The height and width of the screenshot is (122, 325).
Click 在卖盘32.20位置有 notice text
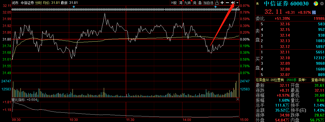[x=270, y=80]
